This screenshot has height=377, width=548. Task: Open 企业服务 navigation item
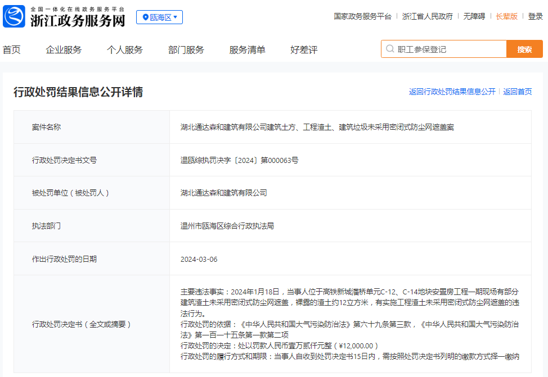pos(64,50)
